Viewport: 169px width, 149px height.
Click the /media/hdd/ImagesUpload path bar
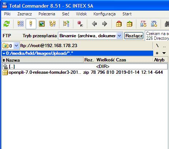[77, 53]
